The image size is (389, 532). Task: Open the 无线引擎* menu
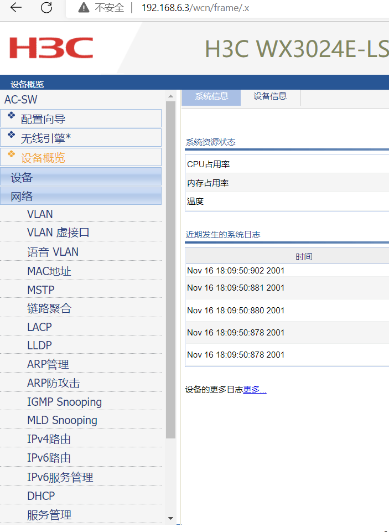[x=81, y=138]
